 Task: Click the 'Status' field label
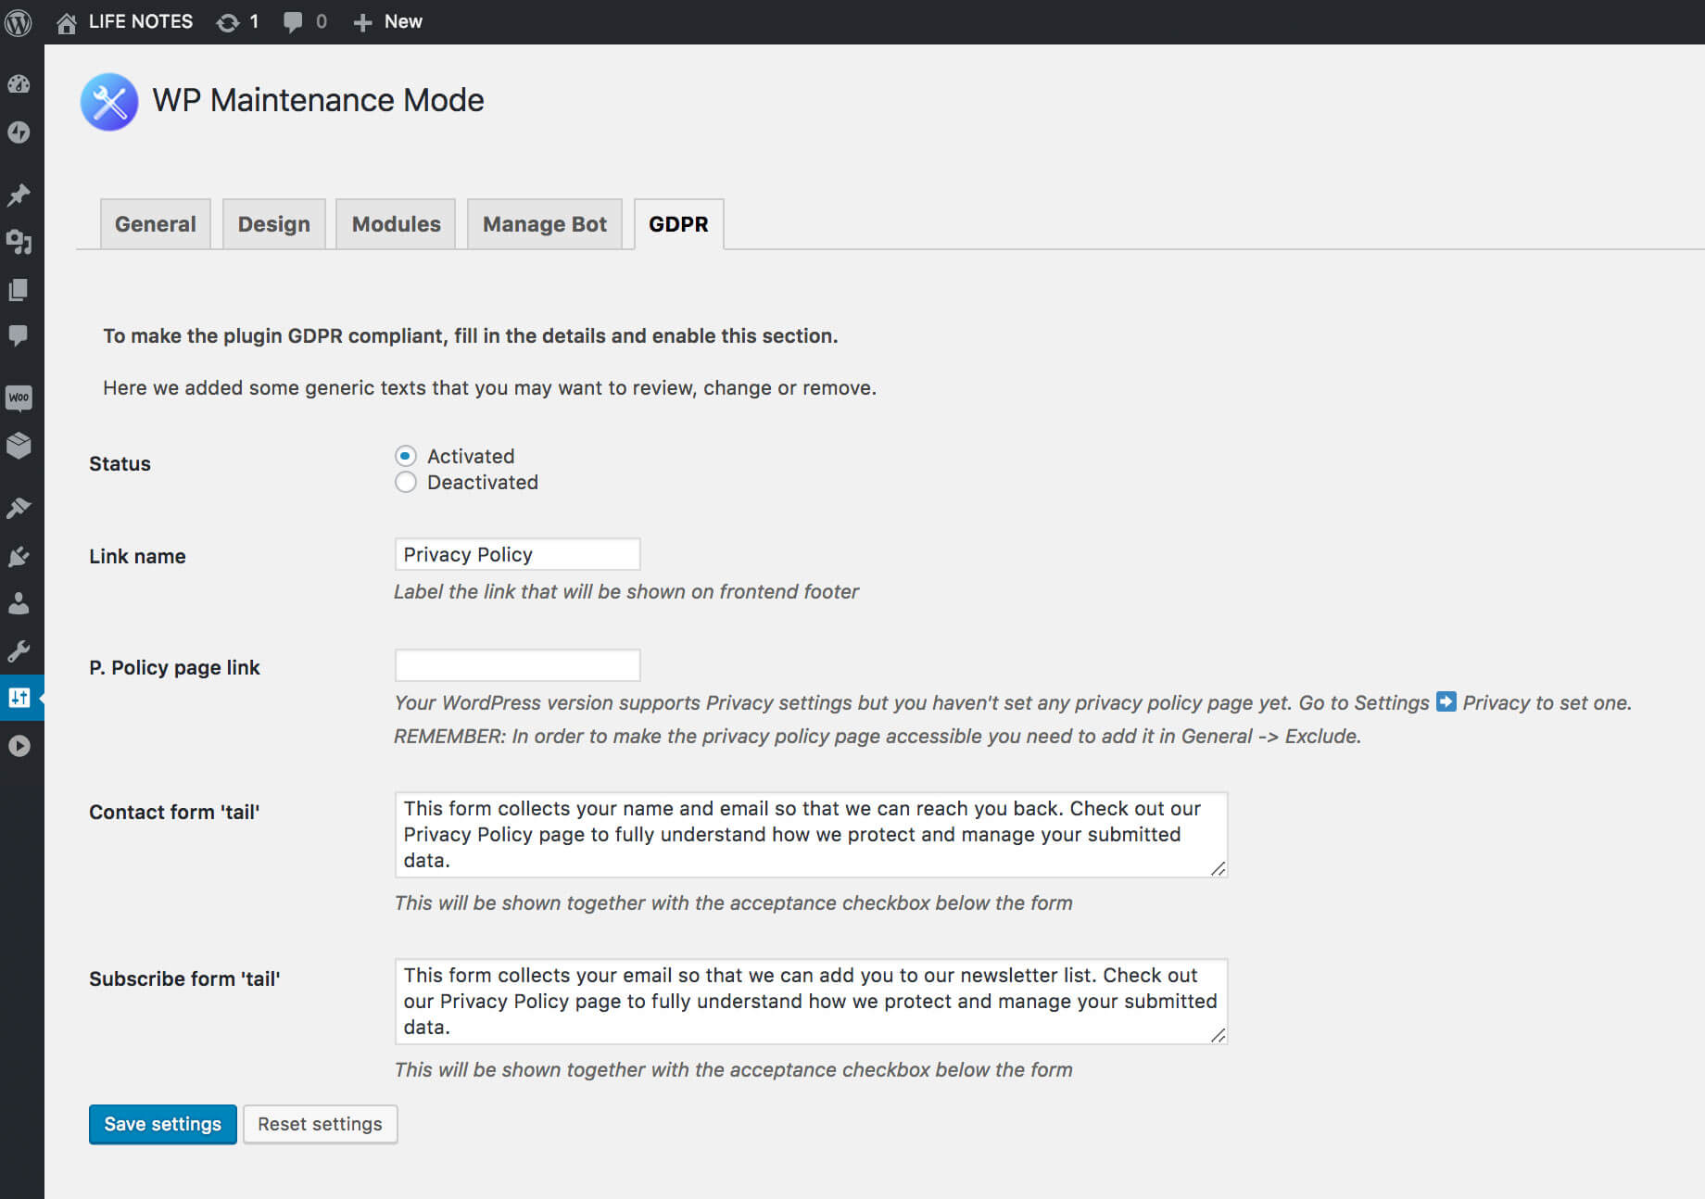120,463
